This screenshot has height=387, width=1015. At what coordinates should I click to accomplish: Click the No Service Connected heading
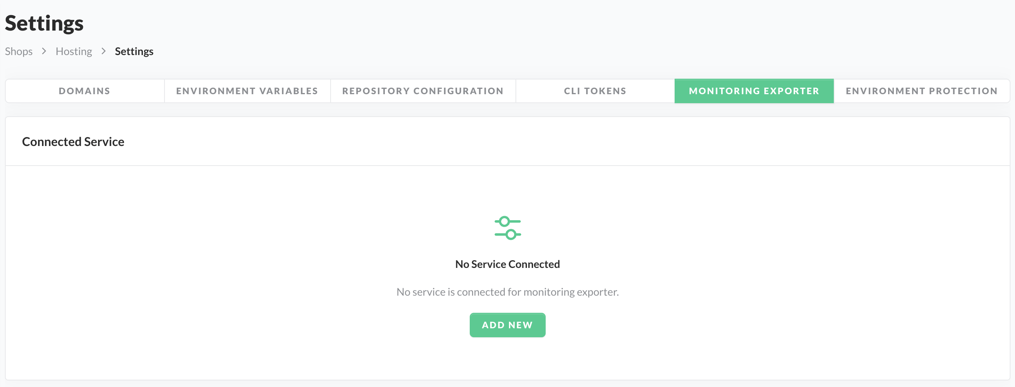pyautogui.click(x=507, y=264)
